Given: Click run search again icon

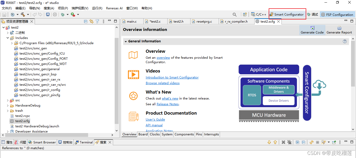Looking at the screenshot, I should [311, 142].
